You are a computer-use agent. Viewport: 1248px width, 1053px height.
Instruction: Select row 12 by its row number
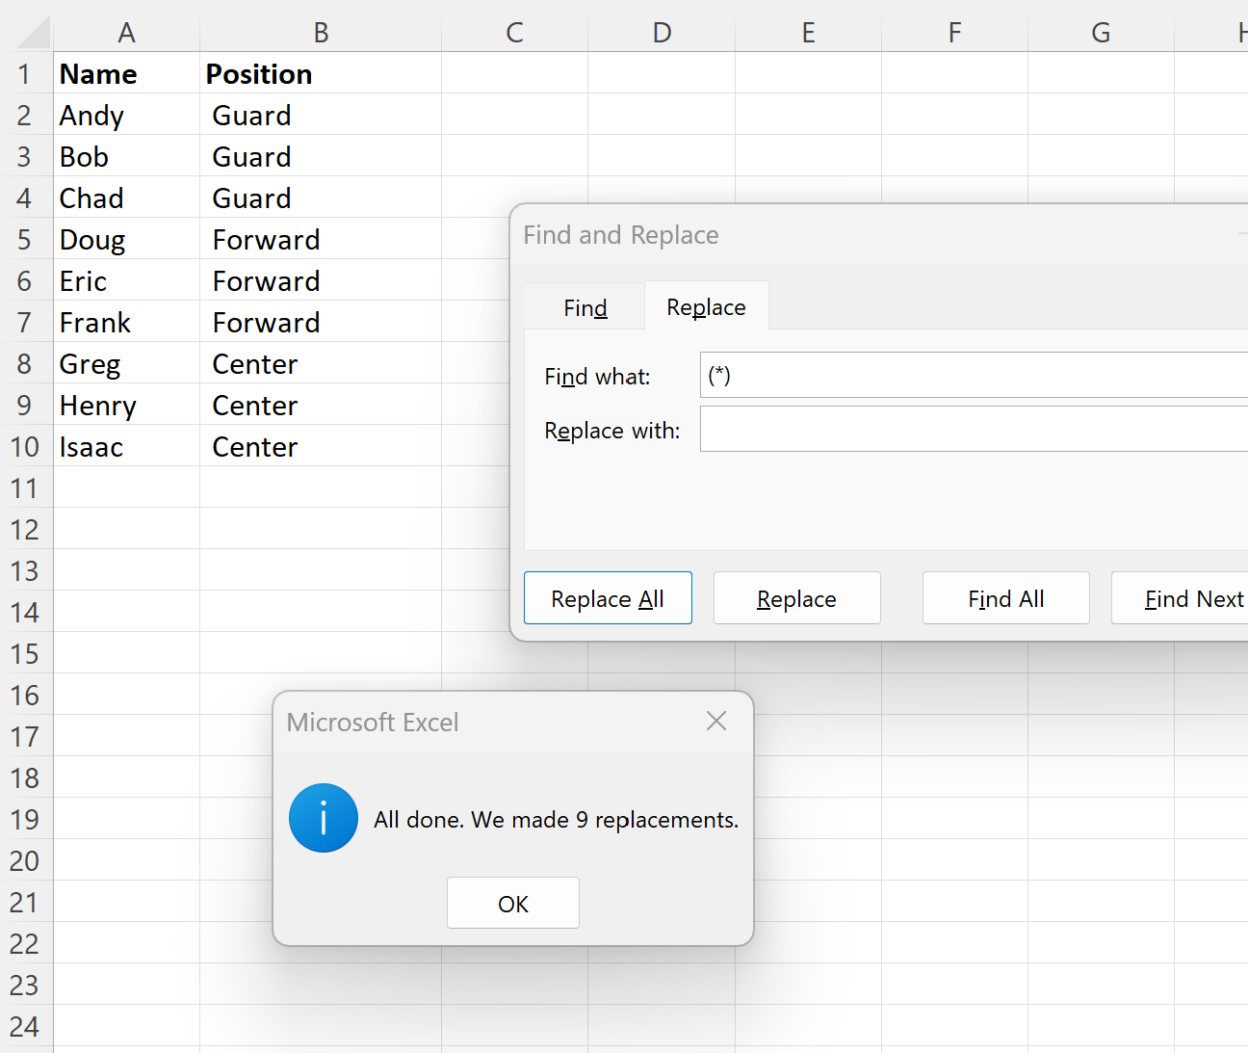point(26,529)
